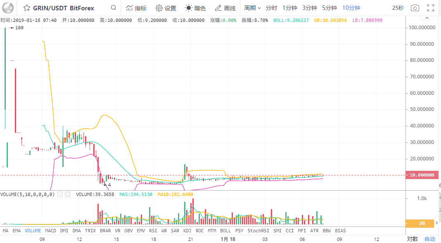Add the DMI indicator
Image resolution: width=441 pixels, height=243 pixels.
tap(64, 231)
